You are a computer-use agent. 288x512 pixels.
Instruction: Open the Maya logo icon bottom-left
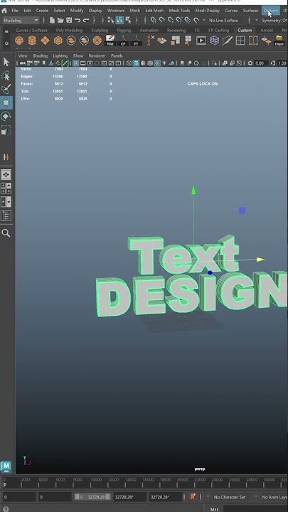(x=6, y=467)
